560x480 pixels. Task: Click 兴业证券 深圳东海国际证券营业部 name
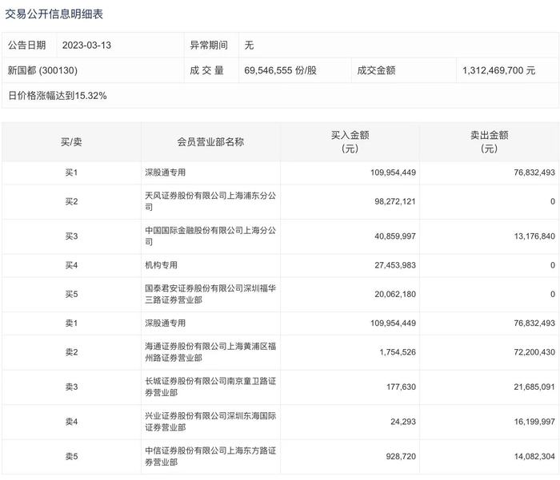click(210, 422)
